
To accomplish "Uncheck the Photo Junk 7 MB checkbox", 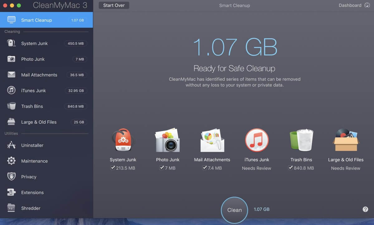I will pos(162,168).
